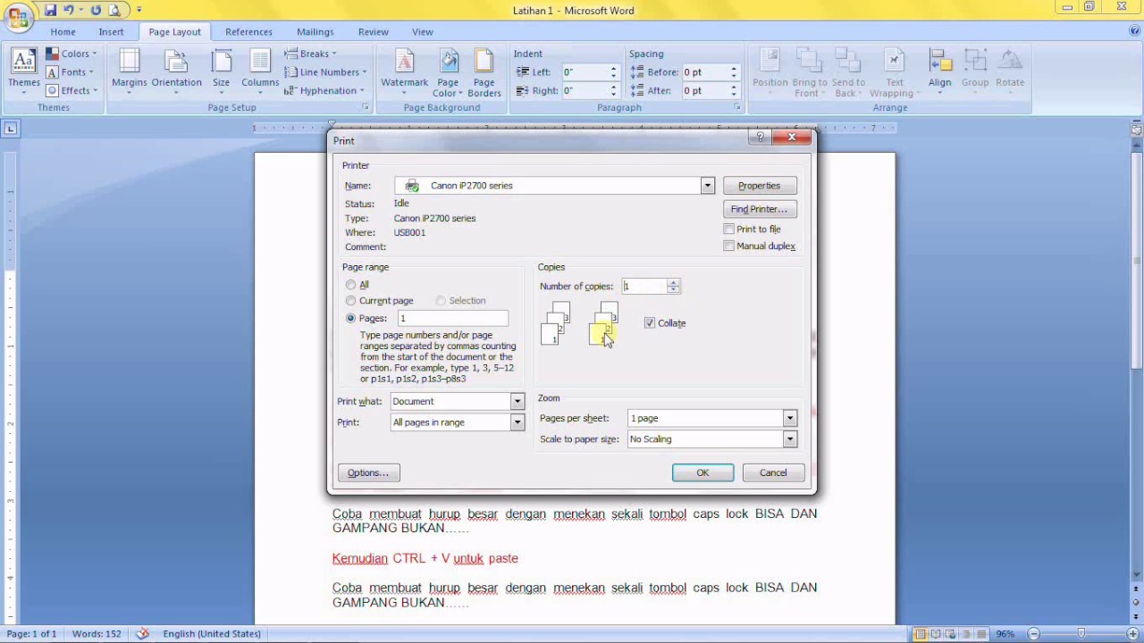Click the Save icon in quick access toolbar
Viewport: 1144px width, 643px height.
[50, 10]
